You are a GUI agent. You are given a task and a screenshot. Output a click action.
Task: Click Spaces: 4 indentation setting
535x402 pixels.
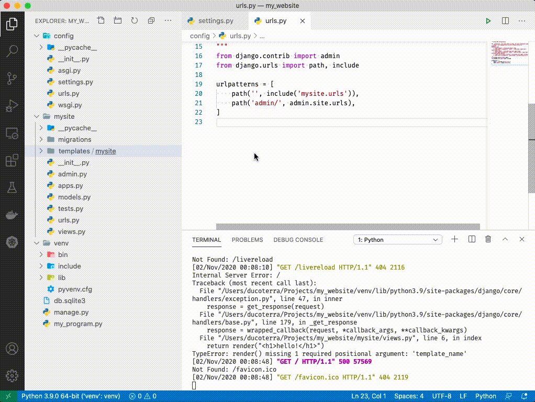click(x=409, y=396)
